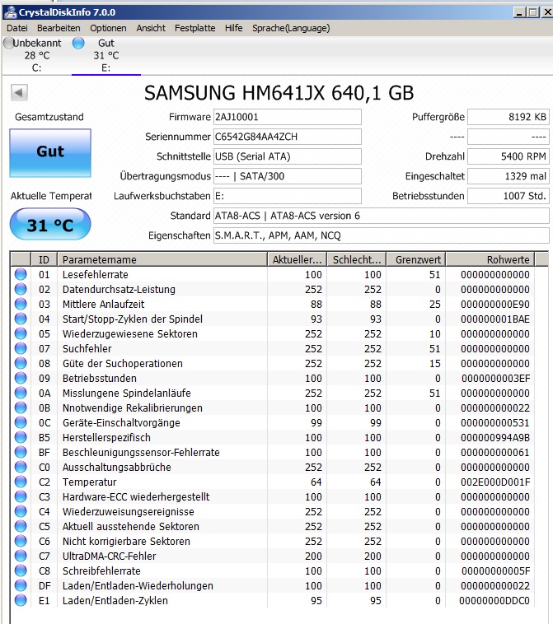Click raw value 00000000DDC0 of Laden/Entladen-Zyklen
The image size is (553, 624).
494,600
